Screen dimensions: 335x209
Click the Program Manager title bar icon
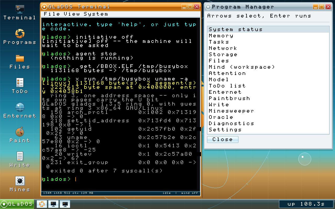[208, 7]
